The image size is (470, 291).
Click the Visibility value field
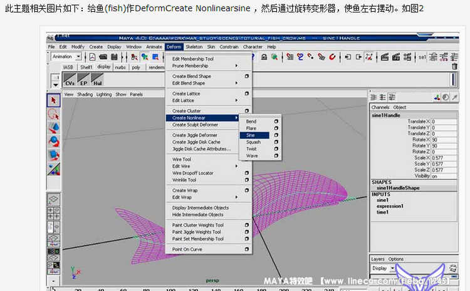click(x=444, y=176)
